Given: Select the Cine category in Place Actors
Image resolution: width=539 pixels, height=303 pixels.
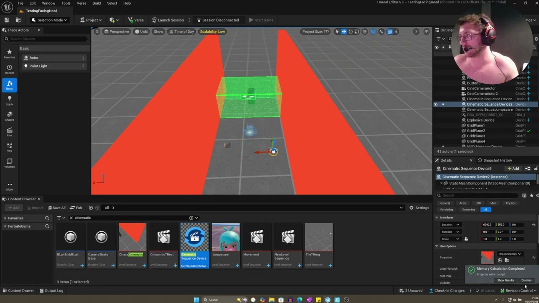Looking at the screenshot, I should pos(9,132).
